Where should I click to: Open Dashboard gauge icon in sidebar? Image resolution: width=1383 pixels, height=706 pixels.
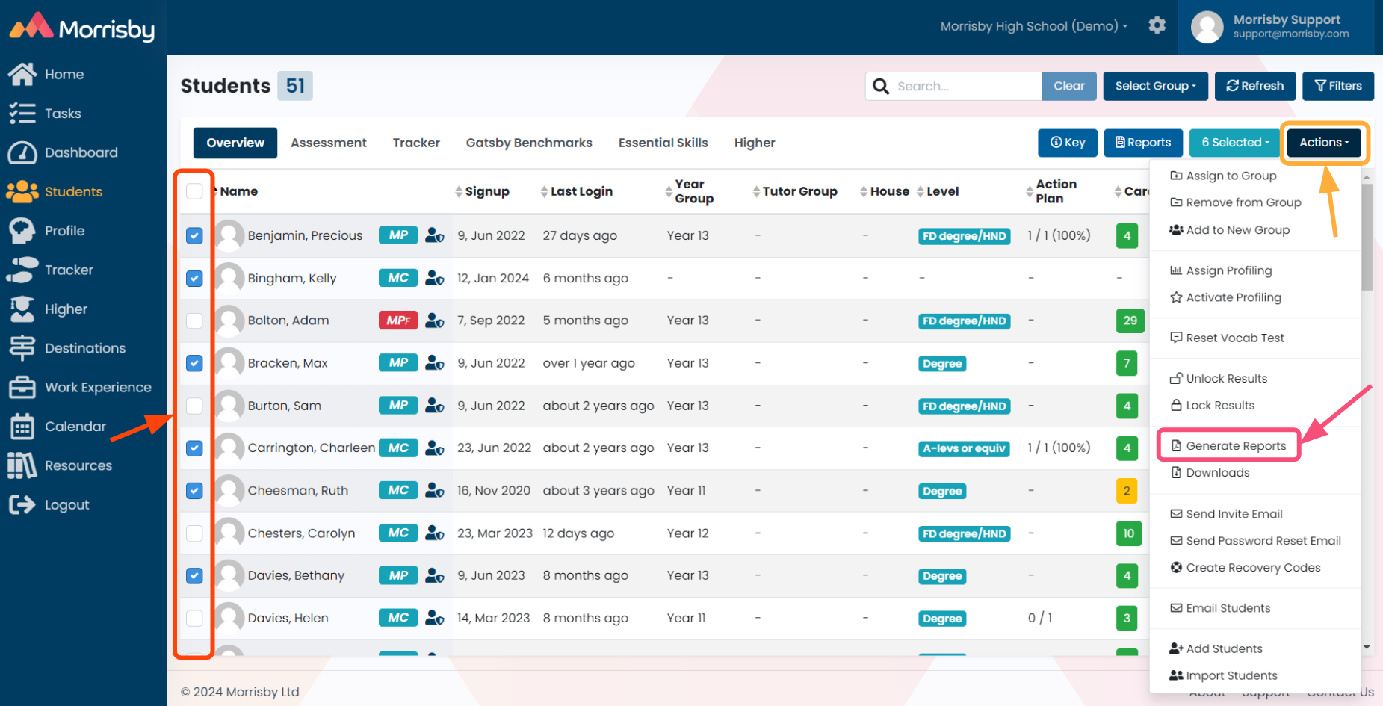22,152
